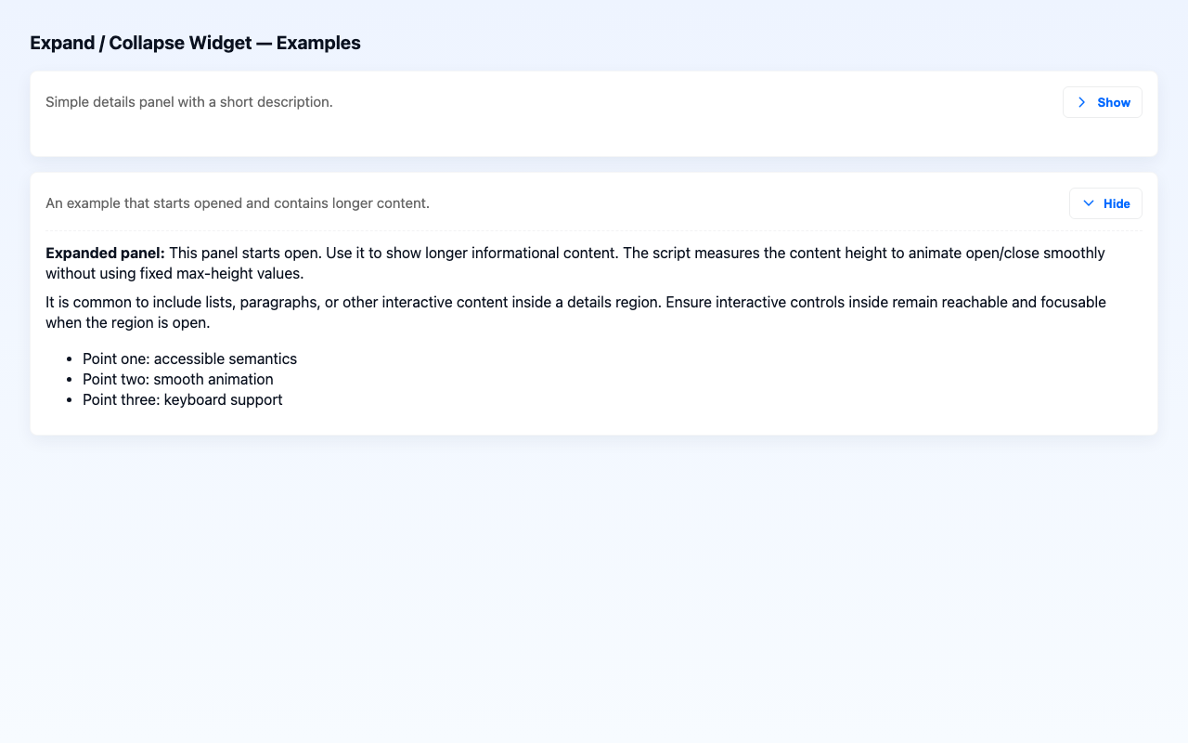The height and width of the screenshot is (743, 1188).
Task: Select the heading Expand / Collapse Widget — Examples
Action: (x=195, y=43)
